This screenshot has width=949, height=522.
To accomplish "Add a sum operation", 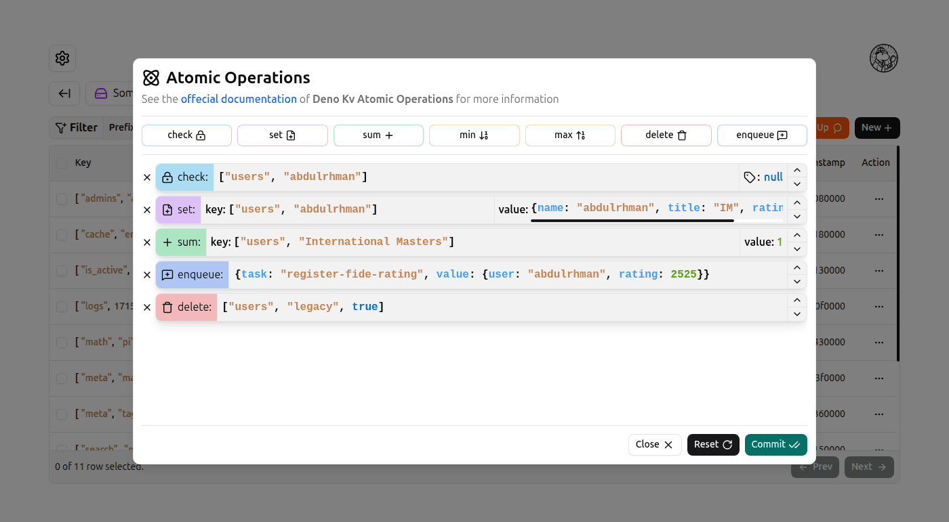I will (378, 135).
